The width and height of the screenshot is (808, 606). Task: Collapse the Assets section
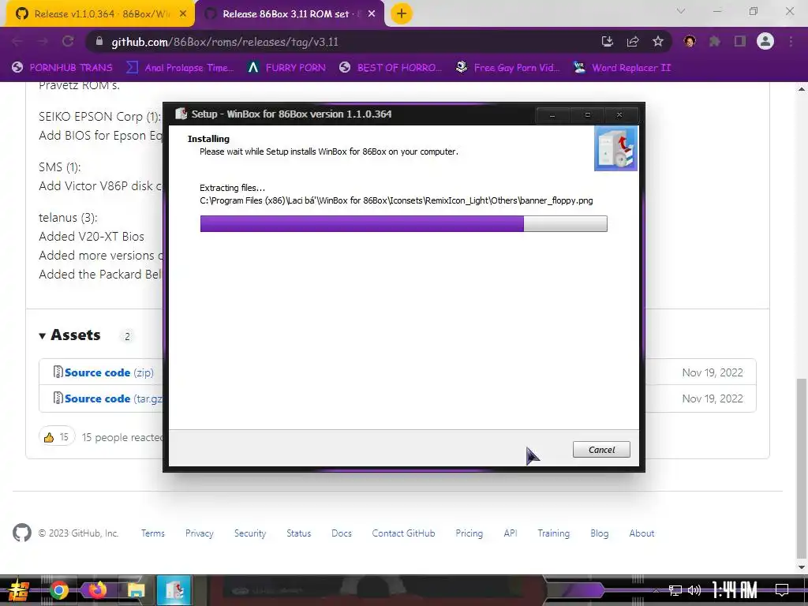point(70,335)
